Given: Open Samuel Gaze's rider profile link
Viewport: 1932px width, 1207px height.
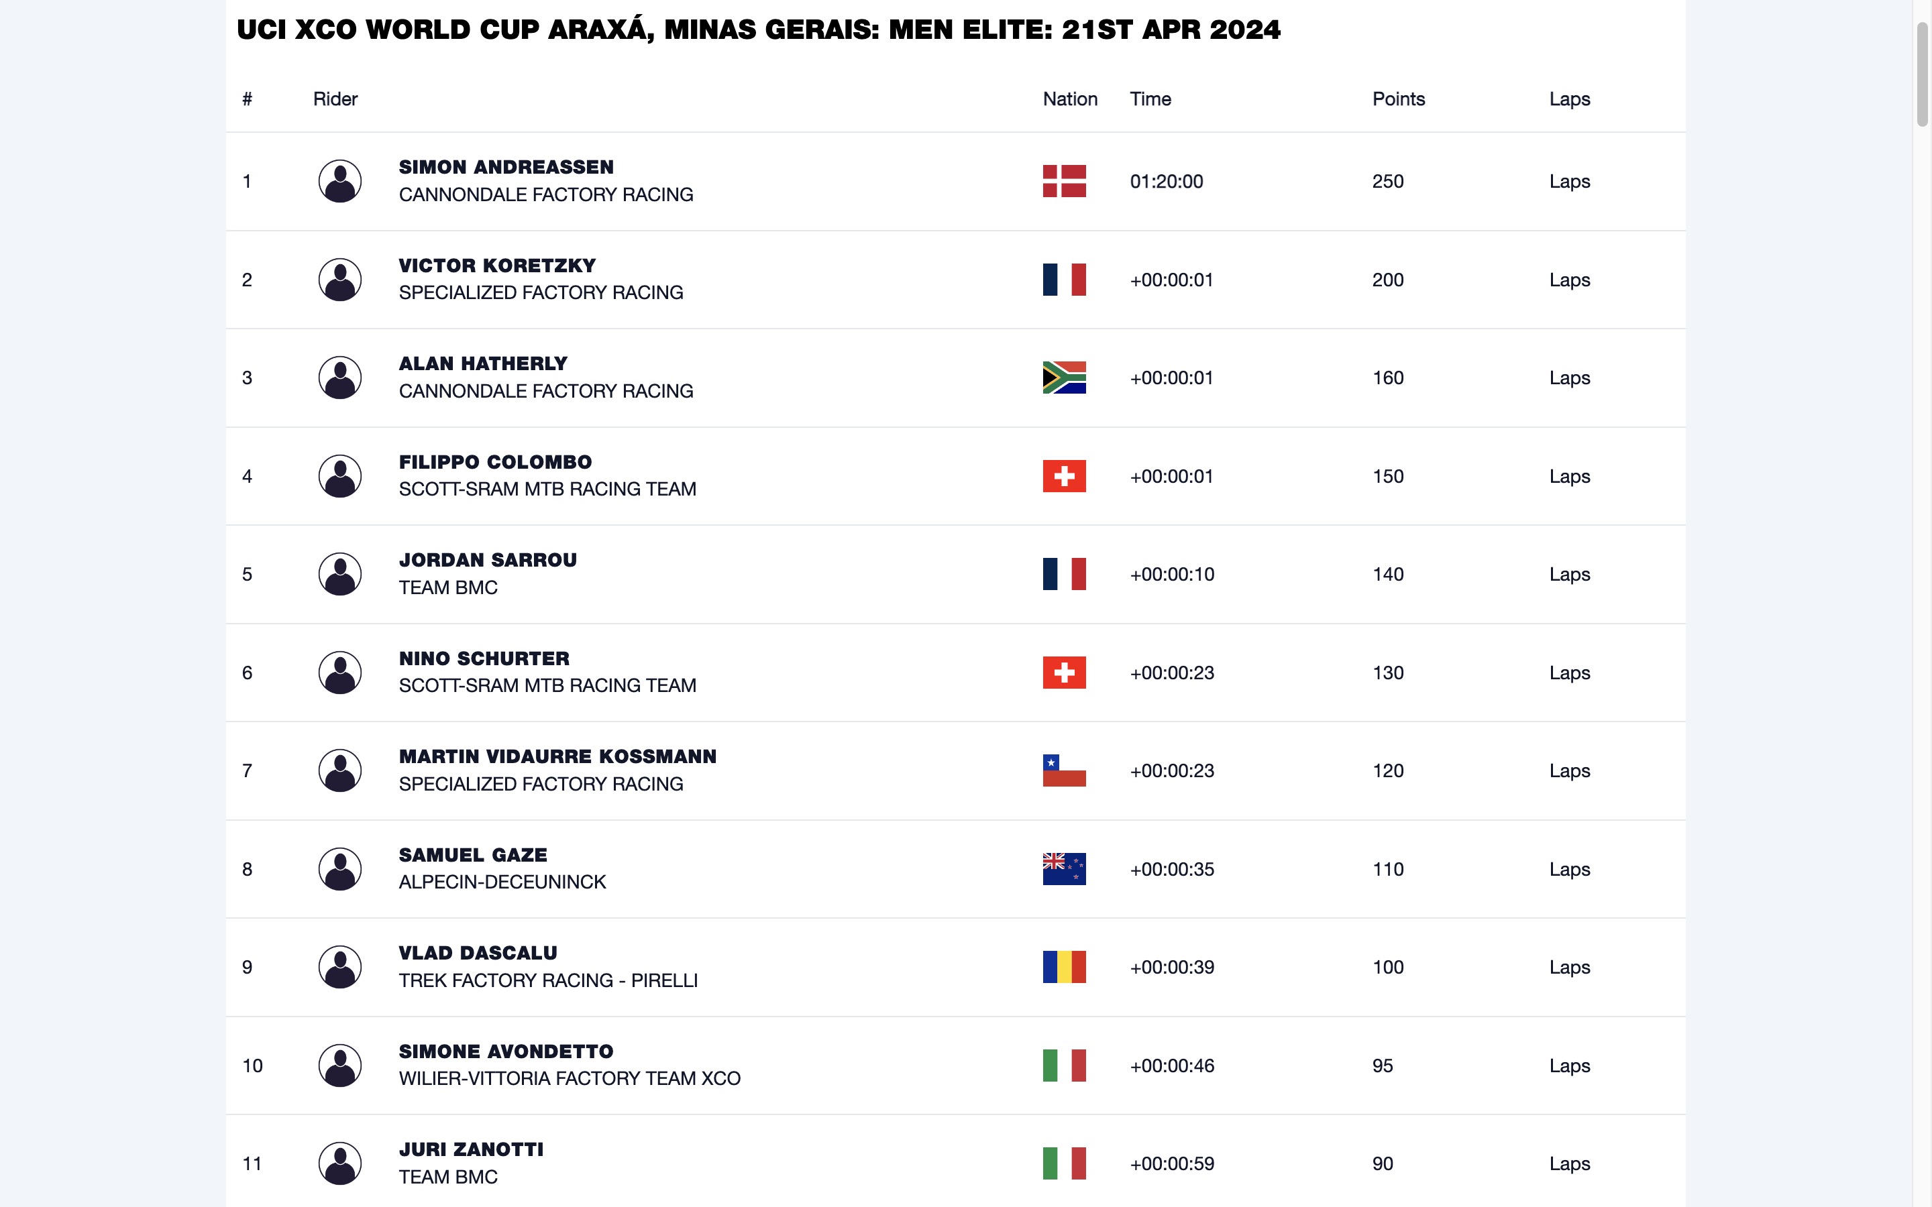Looking at the screenshot, I should pyautogui.click(x=473, y=855).
